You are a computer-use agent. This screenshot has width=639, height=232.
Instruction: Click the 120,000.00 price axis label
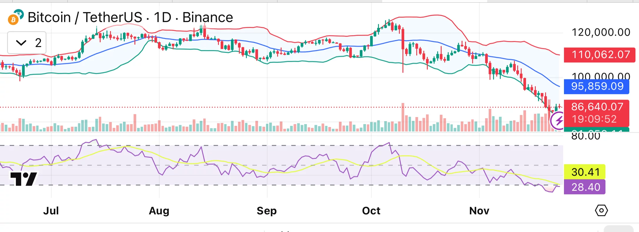[600, 32]
